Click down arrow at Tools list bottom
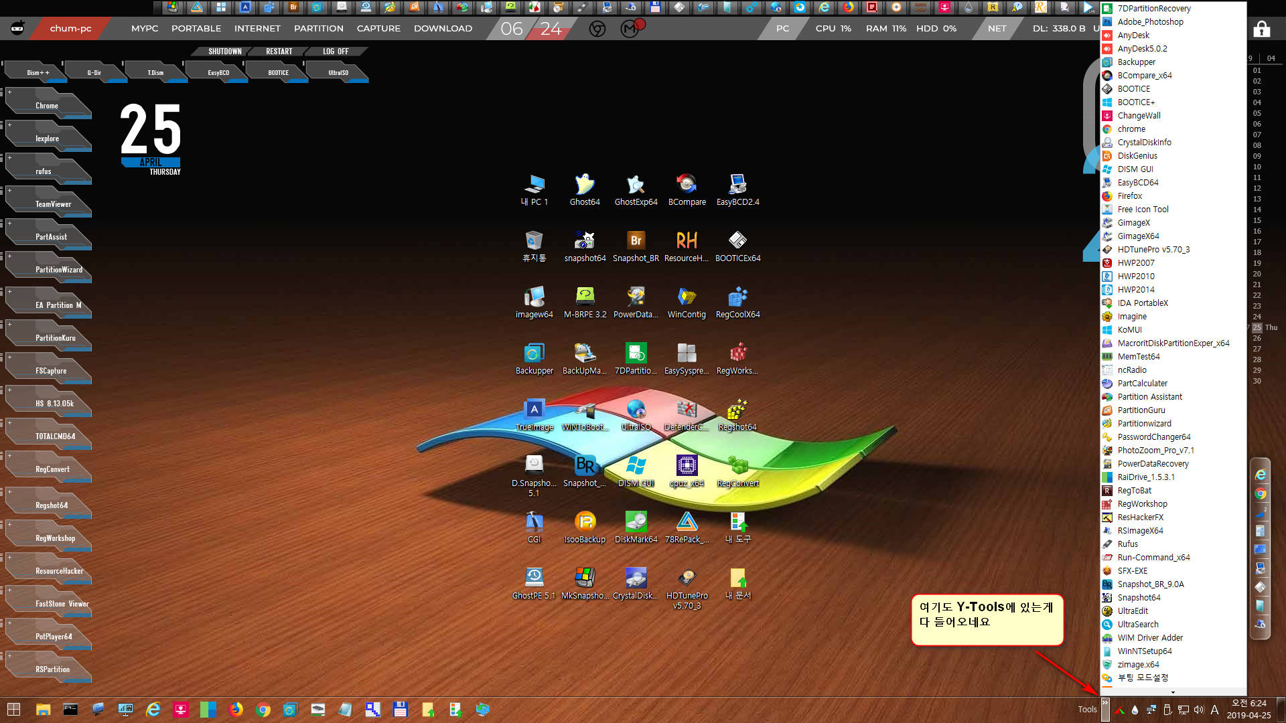The image size is (1286, 723). 1173,692
